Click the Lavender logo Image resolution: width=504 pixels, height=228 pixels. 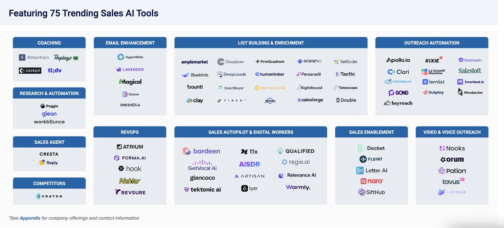pyautogui.click(x=130, y=69)
